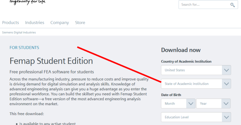This screenshot has height=125, width=241.
Task: Follow the Siemens Digital Industries breadcrumb link
Action: [x=19, y=32]
